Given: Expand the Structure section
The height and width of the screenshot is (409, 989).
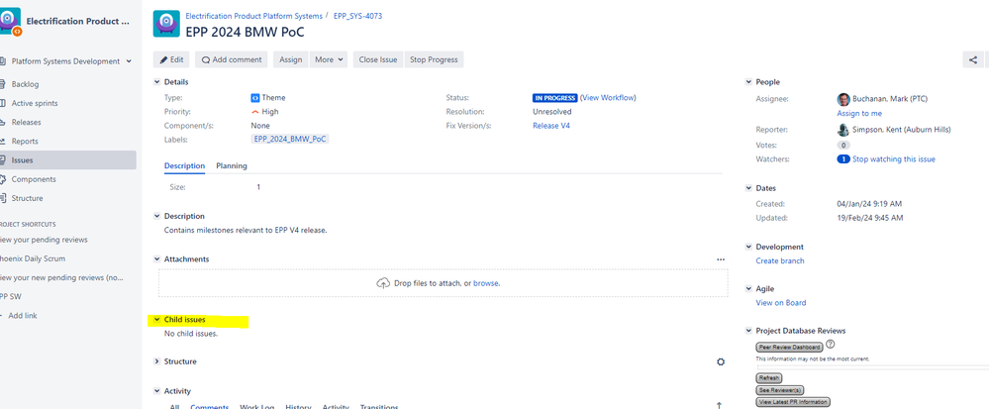Looking at the screenshot, I should pyautogui.click(x=157, y=361).
